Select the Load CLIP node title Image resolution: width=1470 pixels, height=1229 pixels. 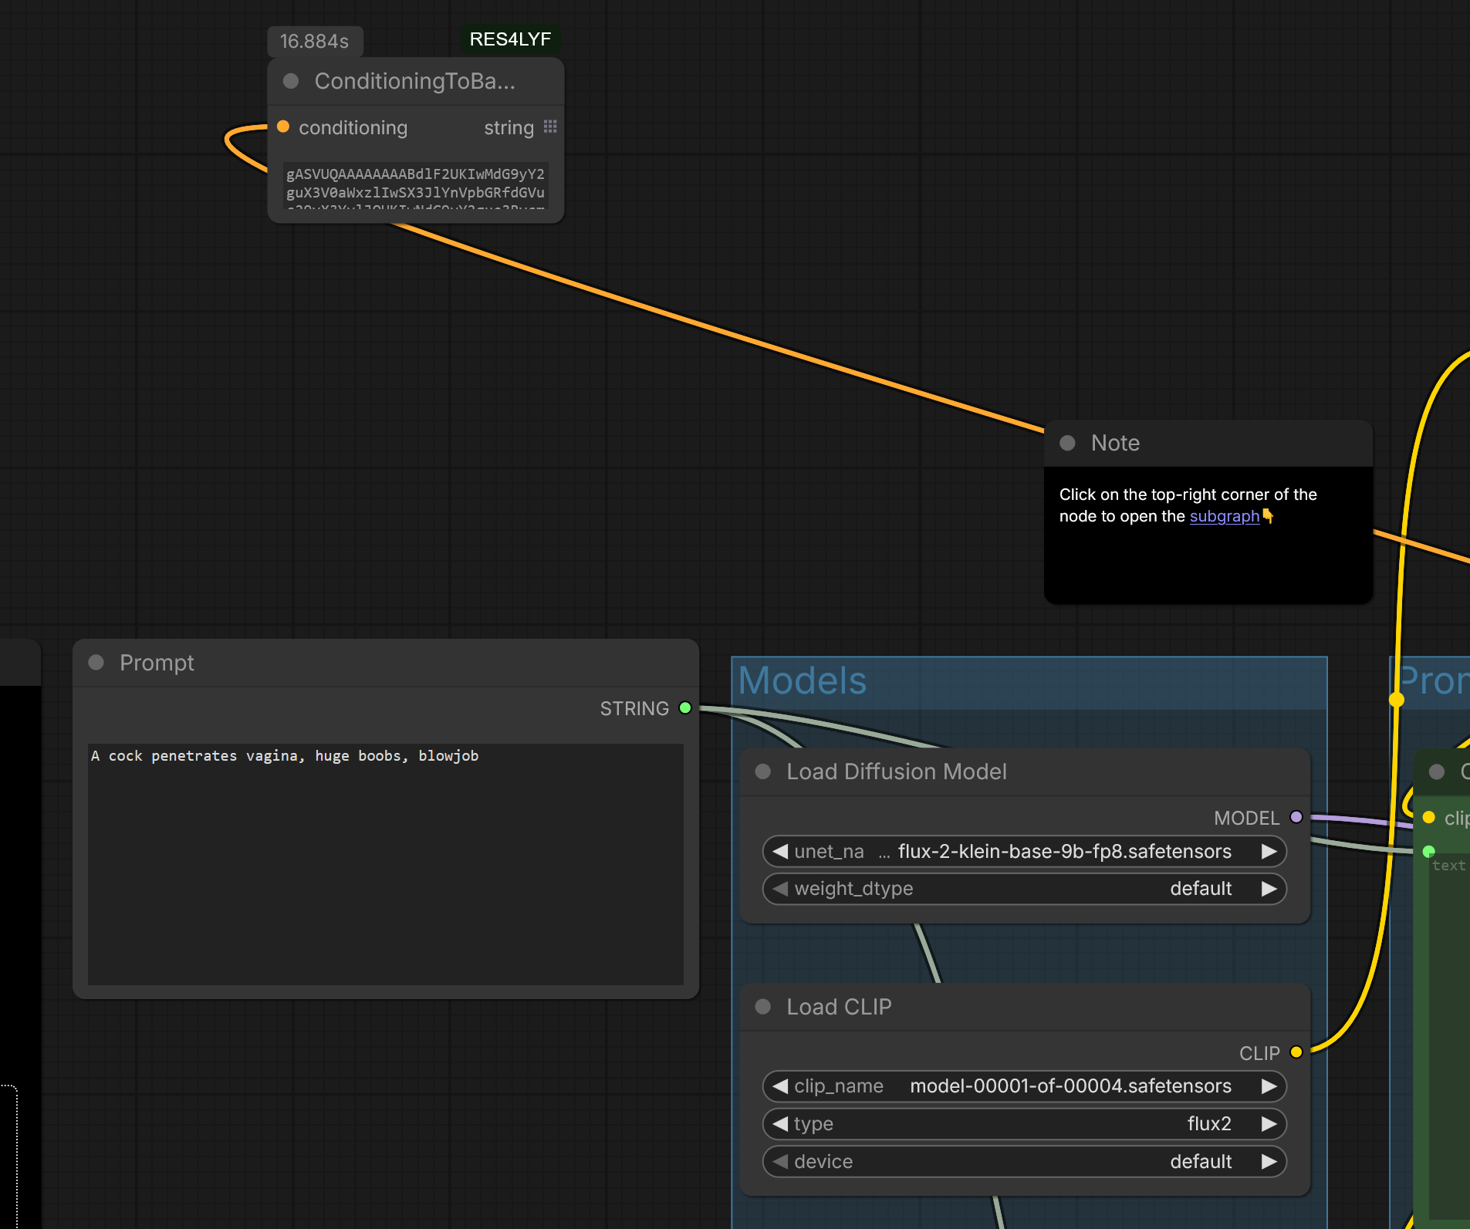(x=839, y=1006)
